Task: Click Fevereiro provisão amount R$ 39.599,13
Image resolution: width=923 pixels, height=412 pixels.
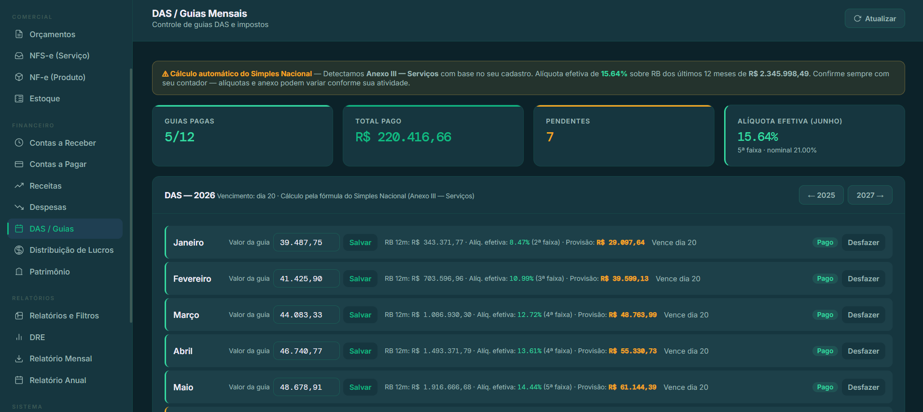Action: 625,278
